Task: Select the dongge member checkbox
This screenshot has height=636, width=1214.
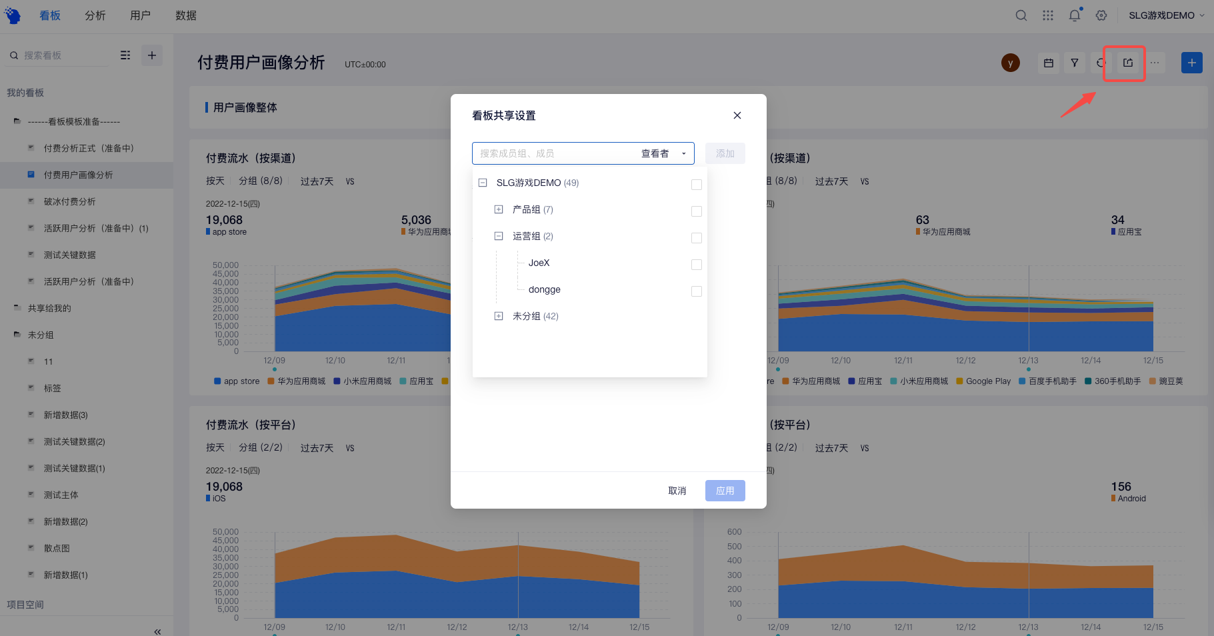Action: [x=697, y=291]
